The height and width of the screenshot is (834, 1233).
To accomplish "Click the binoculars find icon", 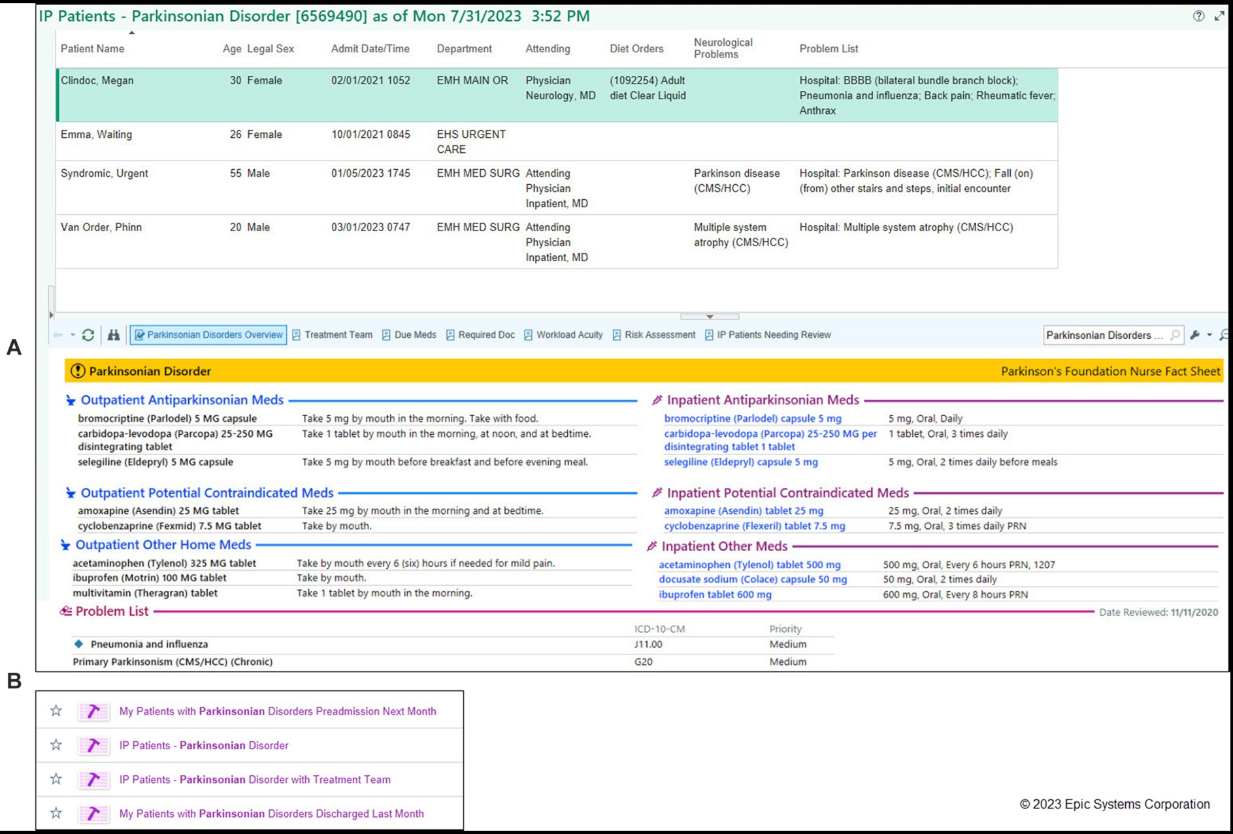I will click(114, 335).
